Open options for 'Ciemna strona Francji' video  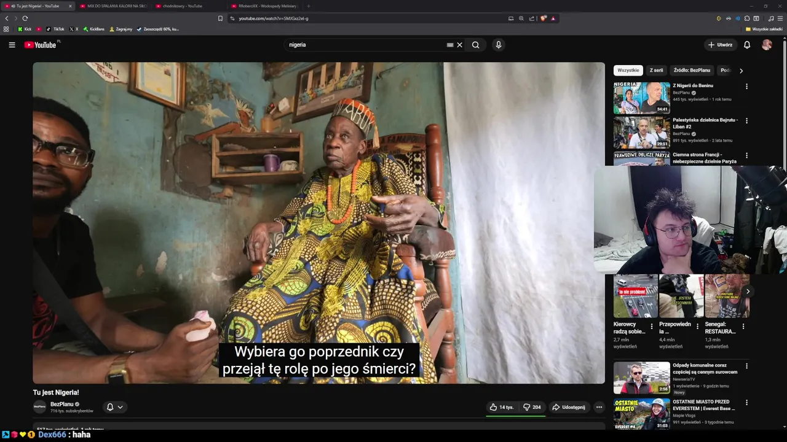coord(746,155)
